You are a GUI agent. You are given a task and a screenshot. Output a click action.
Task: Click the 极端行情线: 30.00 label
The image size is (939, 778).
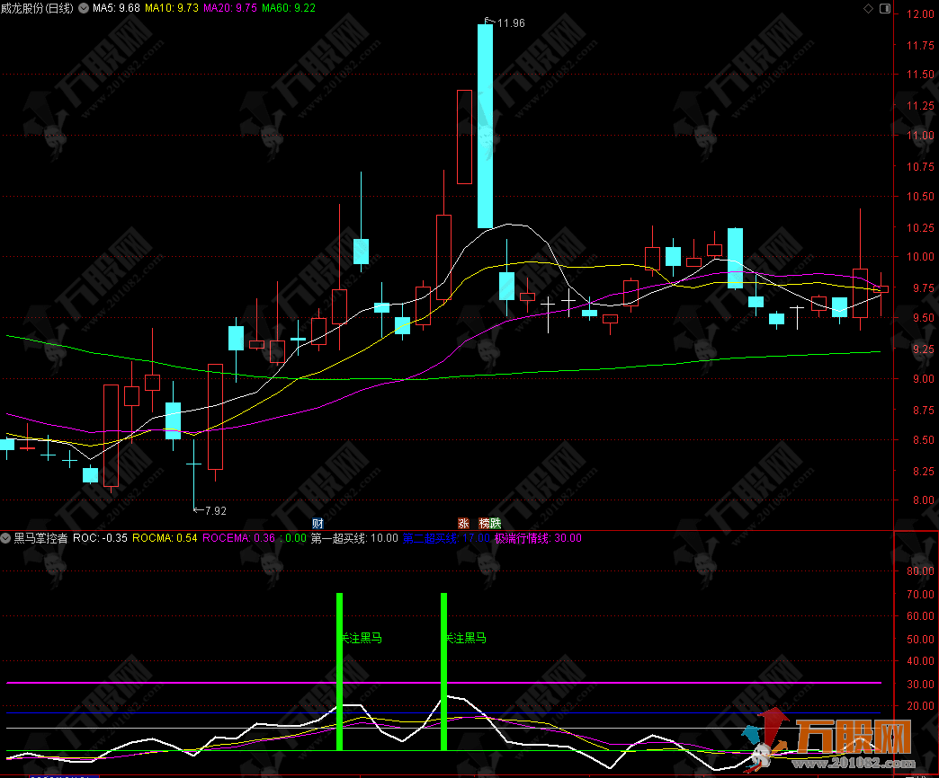coord(538,538)
